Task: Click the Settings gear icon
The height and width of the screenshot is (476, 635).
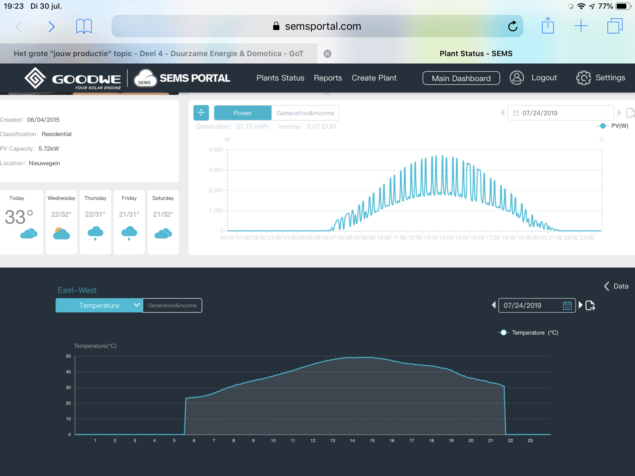Action: coord(584,78)
